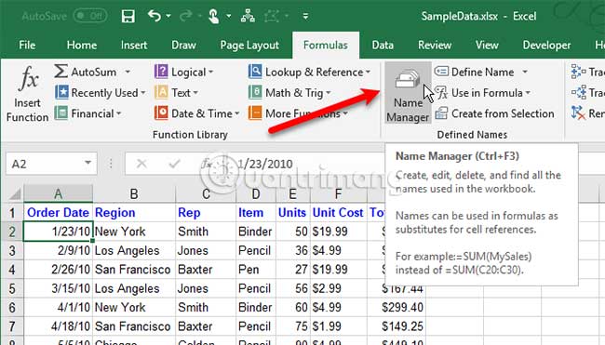Screen dimensions: 605x345
Task: Click the AutoSum sigma icon
Action: 60,72
